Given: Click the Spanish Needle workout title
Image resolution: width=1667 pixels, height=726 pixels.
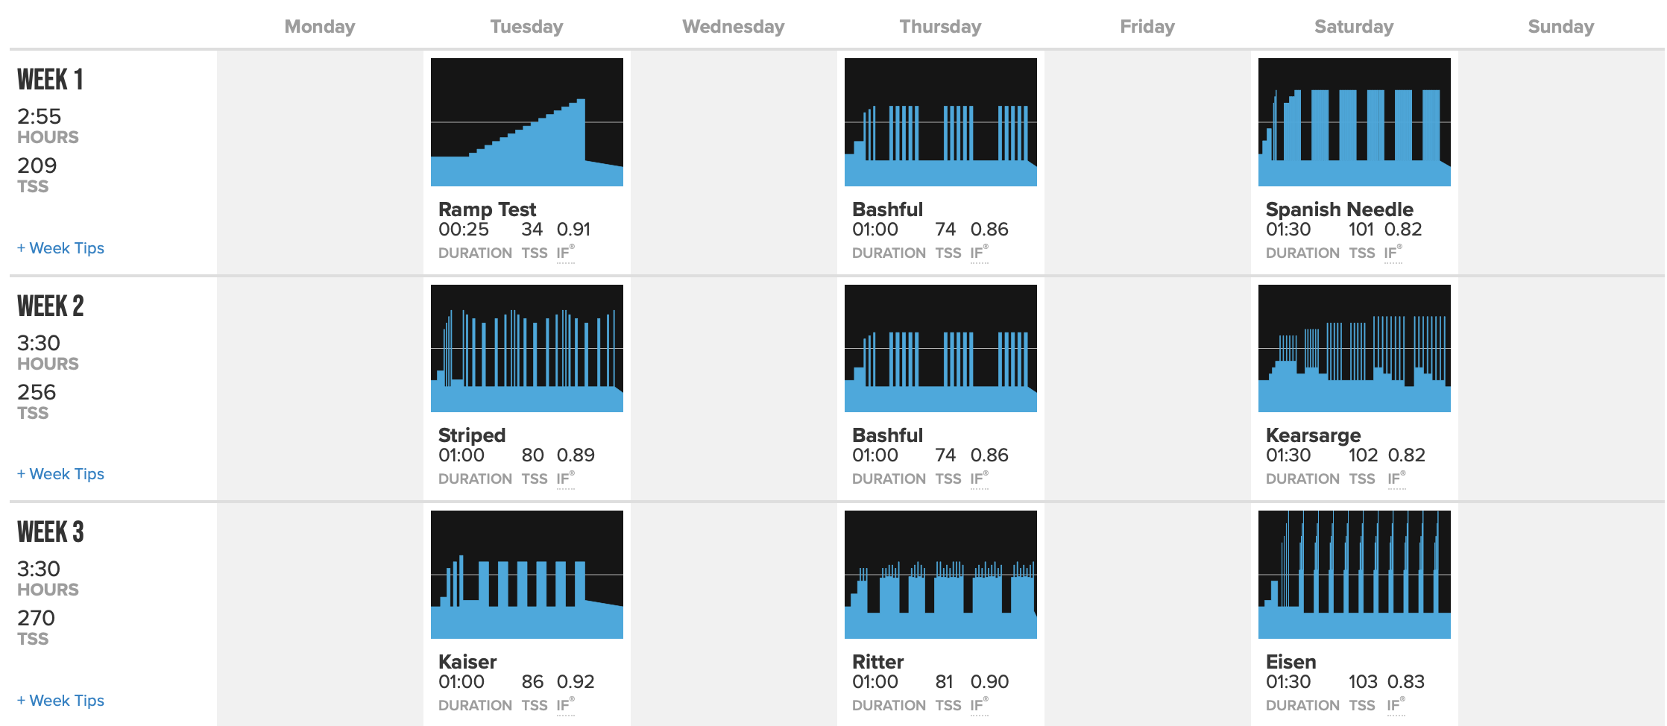Looking at the screenshot, I should click(x=1339, y=209).
